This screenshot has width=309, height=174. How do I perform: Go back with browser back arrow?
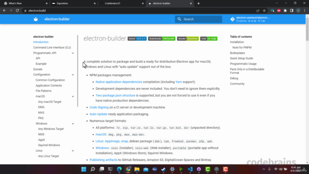point(4,11)
